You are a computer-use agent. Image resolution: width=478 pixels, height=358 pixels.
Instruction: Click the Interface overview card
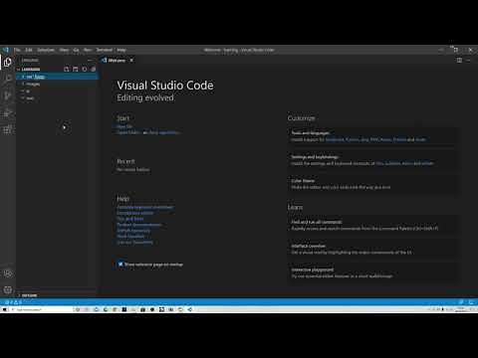(x=371, y=249)
